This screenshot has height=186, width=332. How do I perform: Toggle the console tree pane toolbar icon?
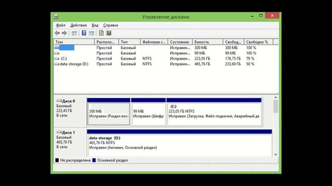tap(74, 33)
